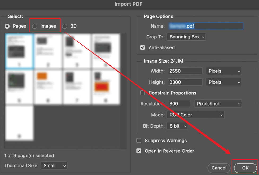Screen dimensions: 259x175
Task: Open the Mode dropdown showing RGB Color
Action: 195,115
